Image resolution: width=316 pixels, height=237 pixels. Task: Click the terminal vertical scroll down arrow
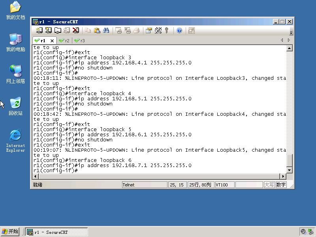click(290, 170)
